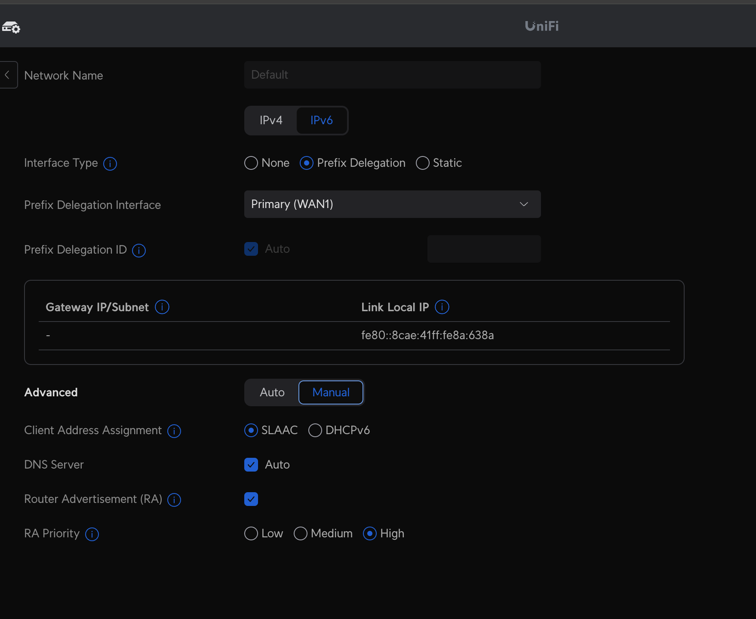The height and width of the screenshot is (619, 756).
Task: Open Gateway IP/Subnet info tooltip
Action: [162, 307]
